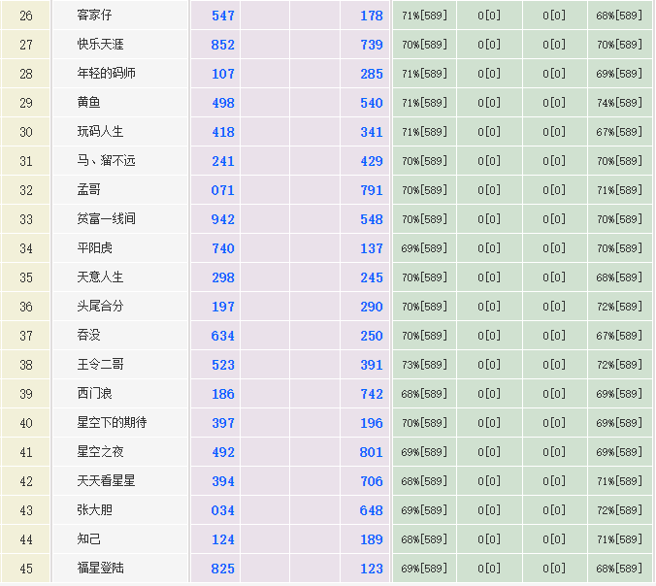
Task: Open the 福星登陆 entry in row 45
Action: (100, 569)
